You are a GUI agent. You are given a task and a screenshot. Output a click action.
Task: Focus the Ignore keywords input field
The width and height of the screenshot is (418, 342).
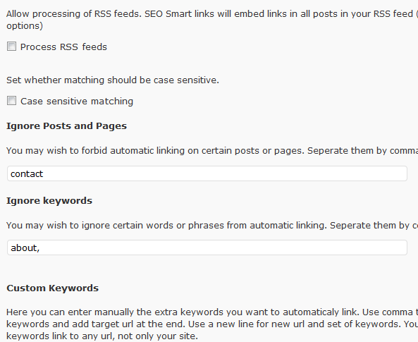tap(207, 248)
